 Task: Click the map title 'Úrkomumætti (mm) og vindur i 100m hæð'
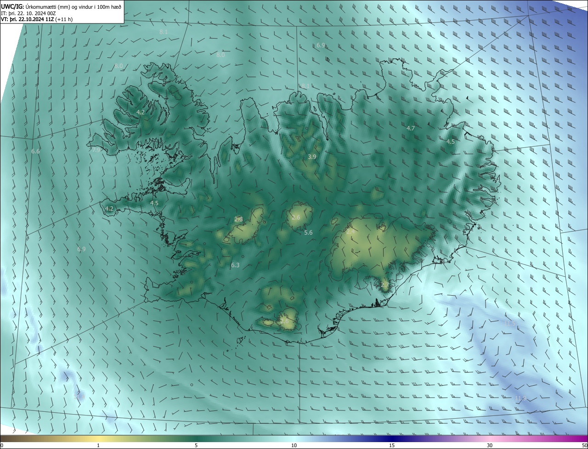tap(73, 6)
